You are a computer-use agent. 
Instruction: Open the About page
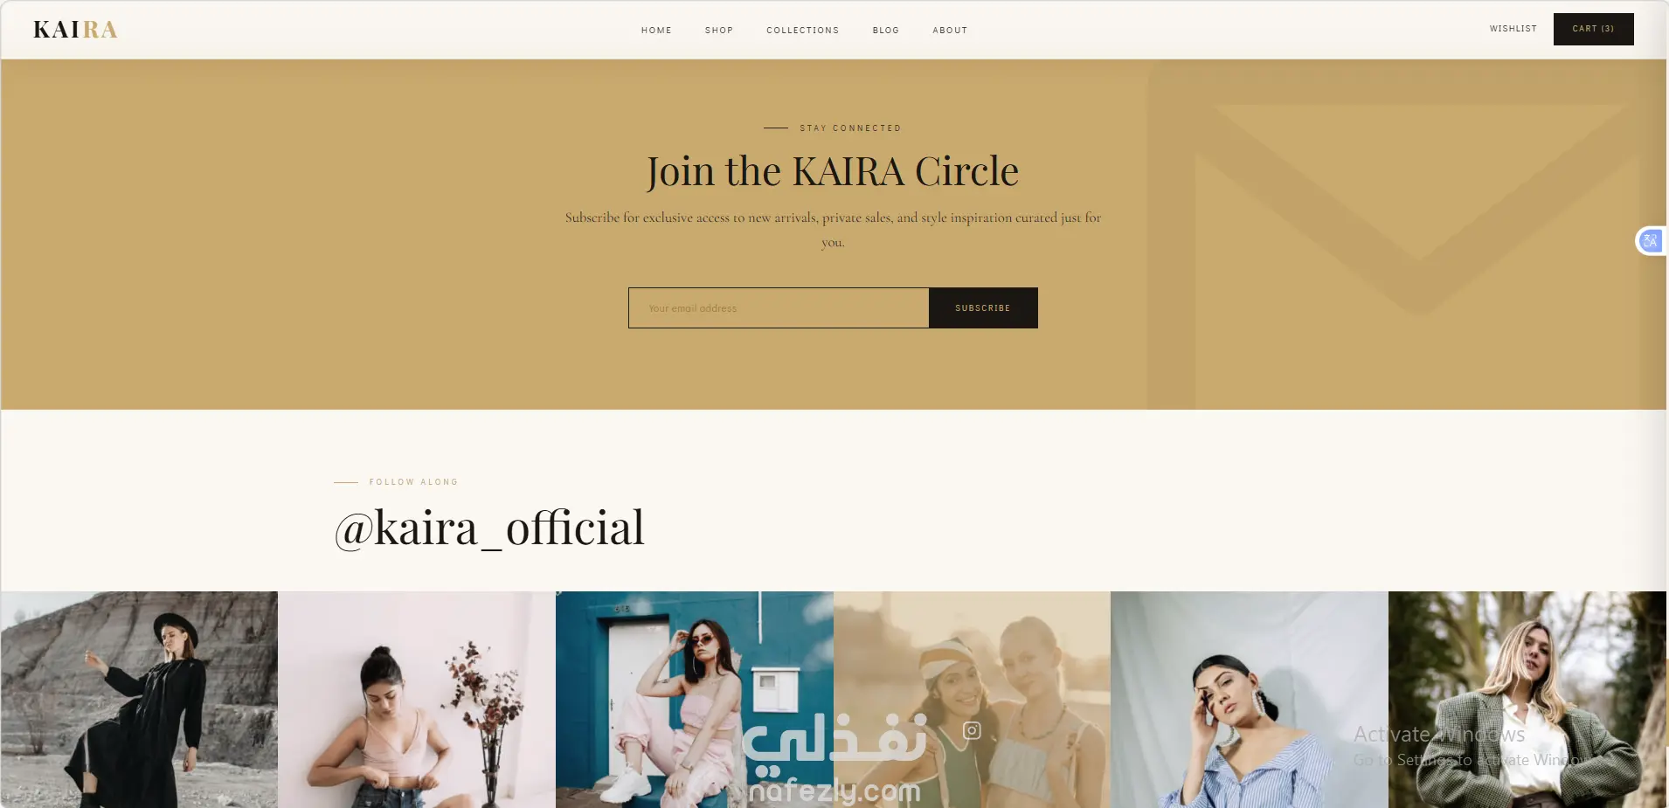pos(950,31)
